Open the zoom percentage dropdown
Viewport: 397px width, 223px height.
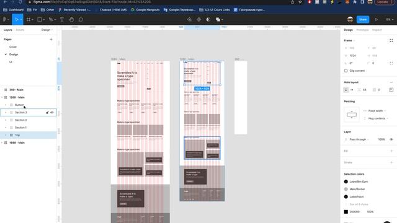[389, 19]
